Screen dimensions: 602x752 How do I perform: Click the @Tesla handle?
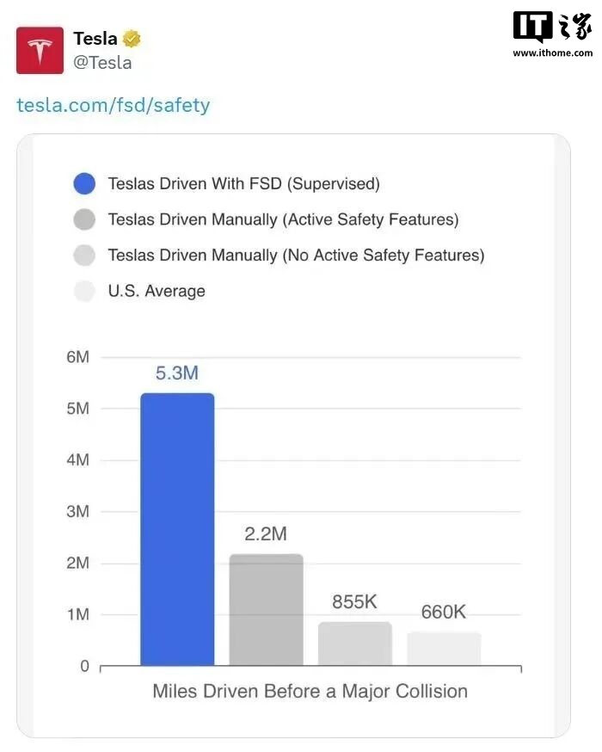click(102, 62)
